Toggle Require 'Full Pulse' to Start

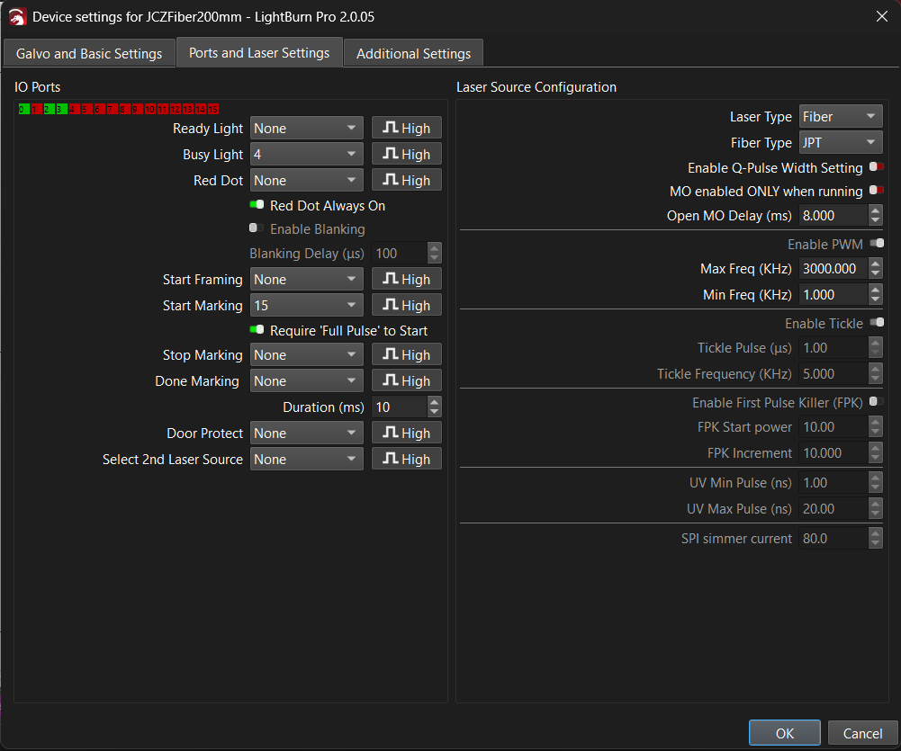(x=257, y=330)
